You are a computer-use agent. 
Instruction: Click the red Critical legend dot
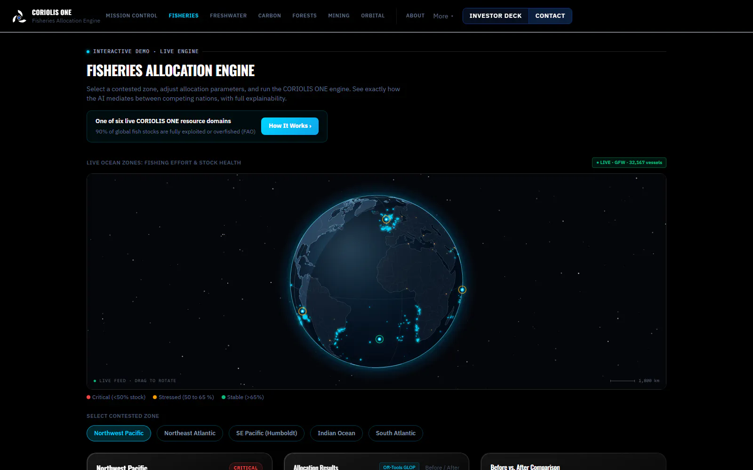pyautogui.click(x=88, y=397)
